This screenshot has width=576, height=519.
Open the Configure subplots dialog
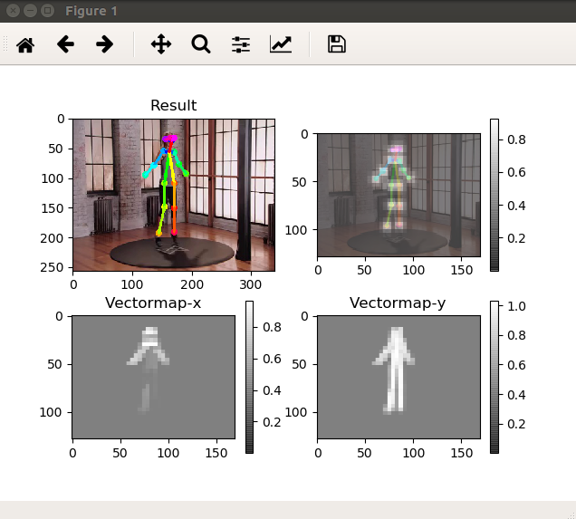click(241, 44)
